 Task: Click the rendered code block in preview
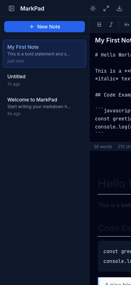click(x=114, y=256)
